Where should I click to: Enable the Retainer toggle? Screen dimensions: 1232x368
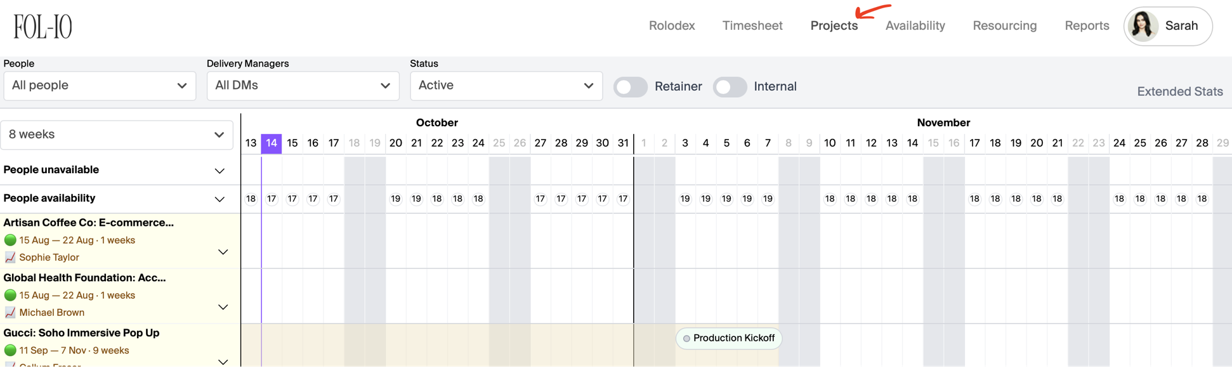(630, 87)
